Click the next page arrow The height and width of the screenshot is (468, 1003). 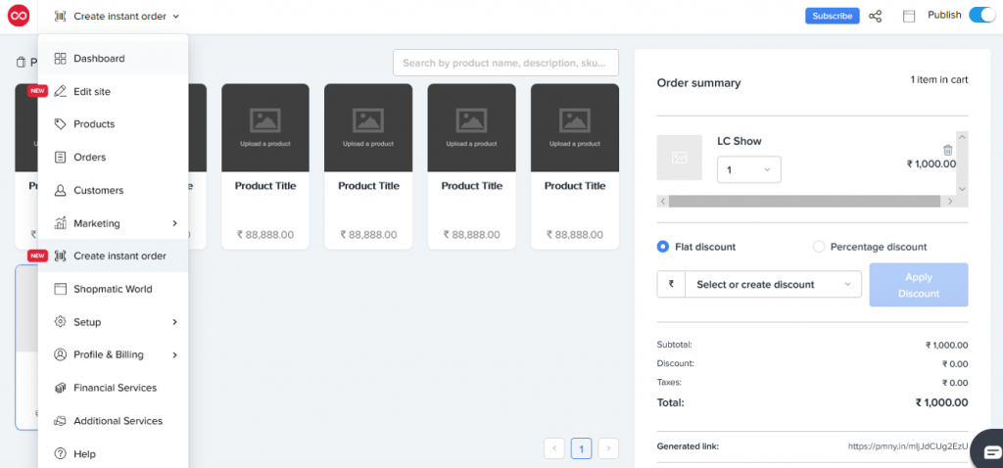tap(608, 448)
